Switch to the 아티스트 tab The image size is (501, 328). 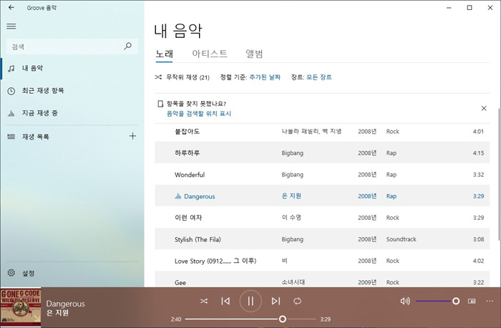pyautogui.click(x=210, y=54)
